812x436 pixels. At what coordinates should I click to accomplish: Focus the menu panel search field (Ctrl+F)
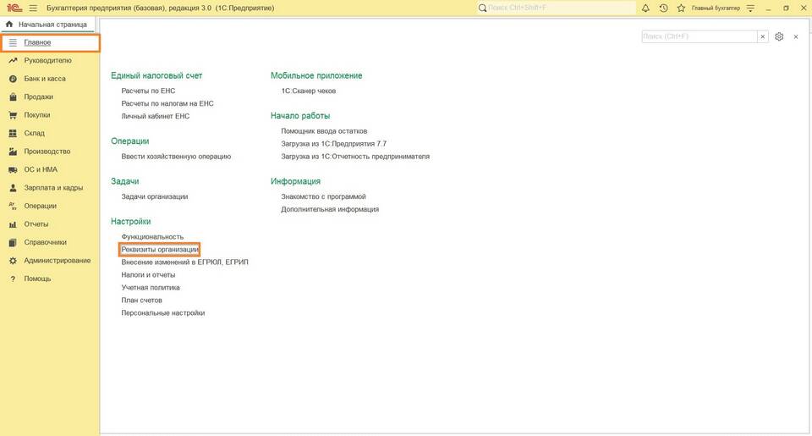(699, 37)
